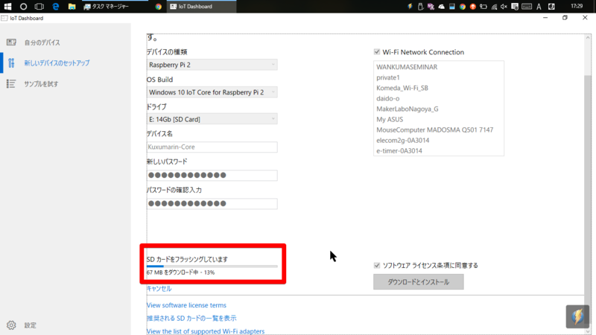Open the OneDrive cloud tray icon
The image size is (596, 335).
pyautogui.click(x=441, y=6)
